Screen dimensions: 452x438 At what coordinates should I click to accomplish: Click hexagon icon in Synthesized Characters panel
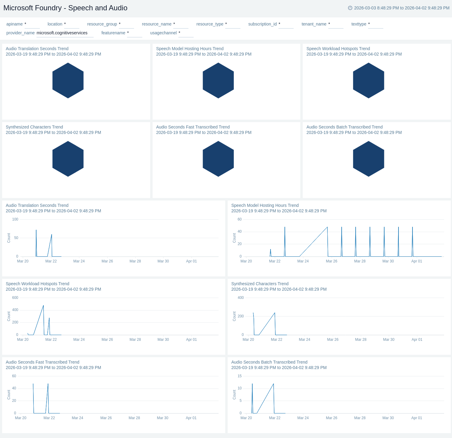pyautogui.click(x=68, y=159)
